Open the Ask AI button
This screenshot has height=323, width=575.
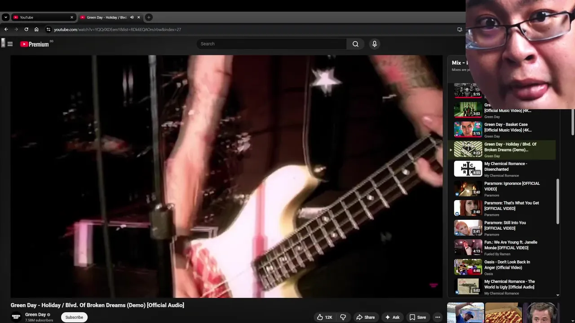[x=392, y=317]
